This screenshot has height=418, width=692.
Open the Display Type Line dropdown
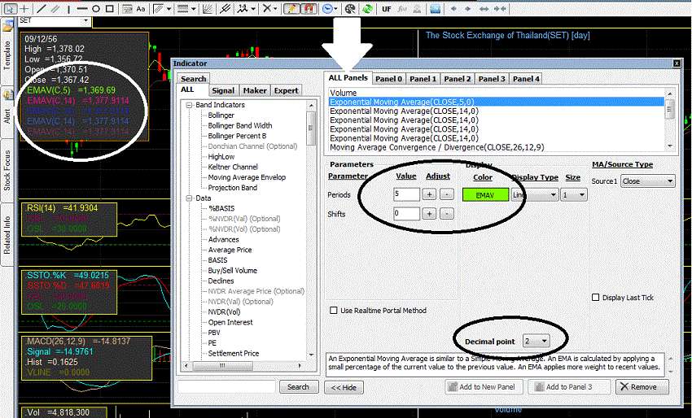(x=535, y=194)
